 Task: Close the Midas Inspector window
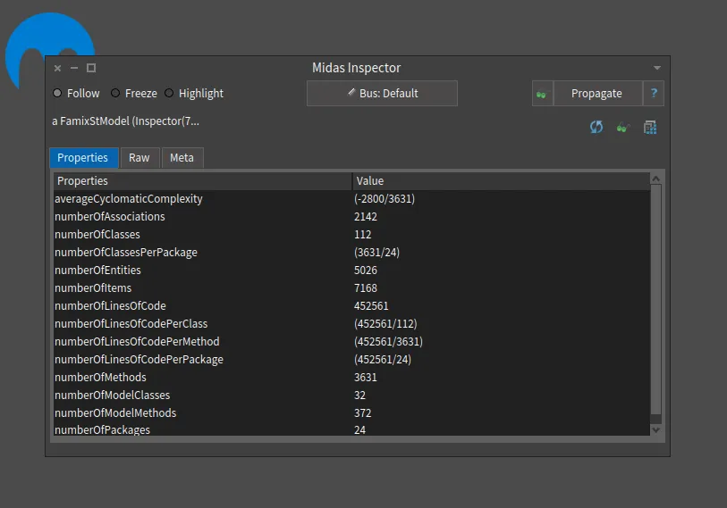[57, 68]
